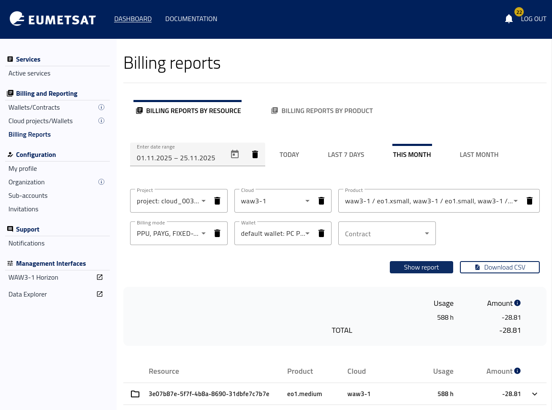Remove the Wallet filter via trash icon
552x410 pixels.
(x=321, y=233)
